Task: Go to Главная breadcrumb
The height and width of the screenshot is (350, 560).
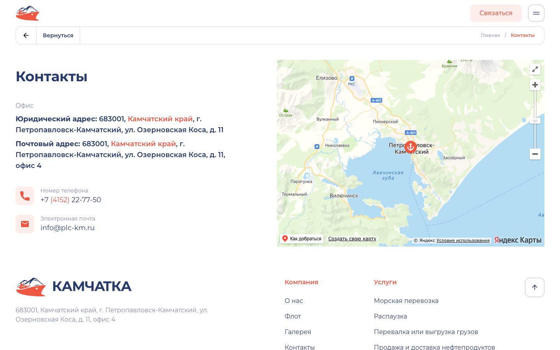Action: [490, 35]
